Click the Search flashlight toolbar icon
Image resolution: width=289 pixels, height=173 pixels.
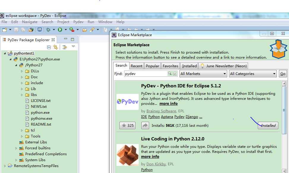point(92,30)
